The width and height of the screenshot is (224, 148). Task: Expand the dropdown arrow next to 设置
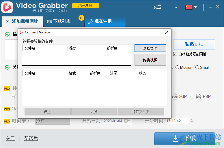[x=176, y=7]
